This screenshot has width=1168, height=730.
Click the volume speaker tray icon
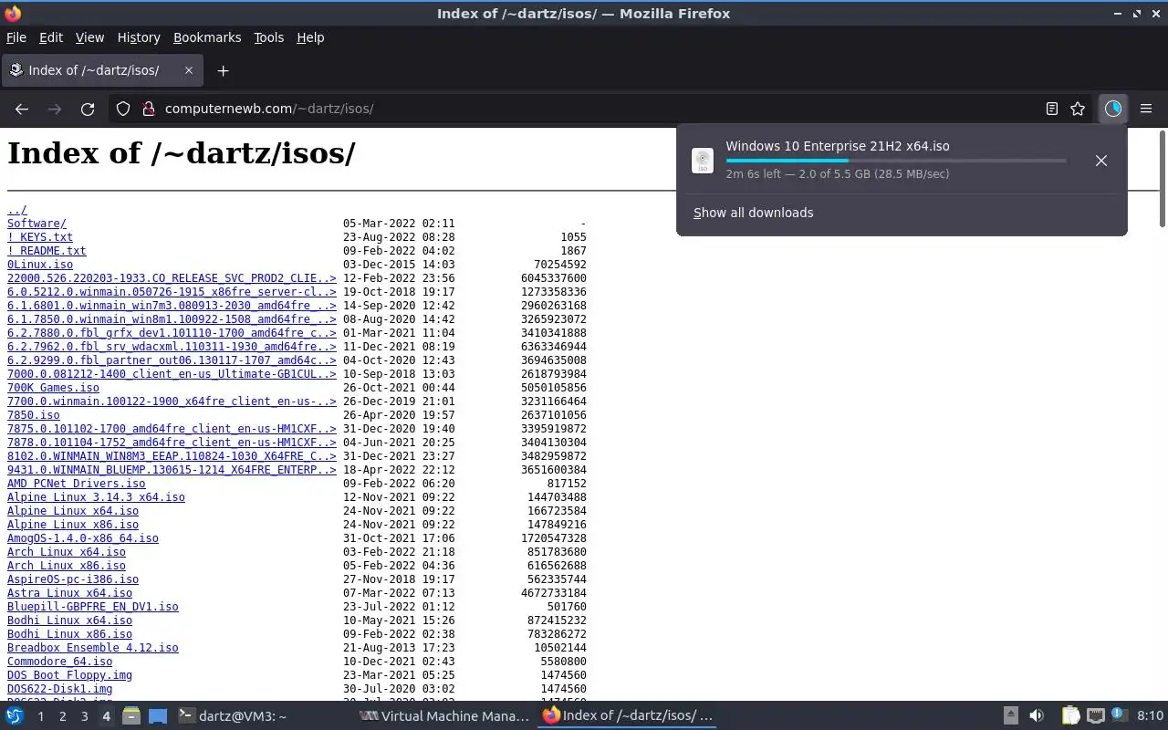coord(1037,716)
